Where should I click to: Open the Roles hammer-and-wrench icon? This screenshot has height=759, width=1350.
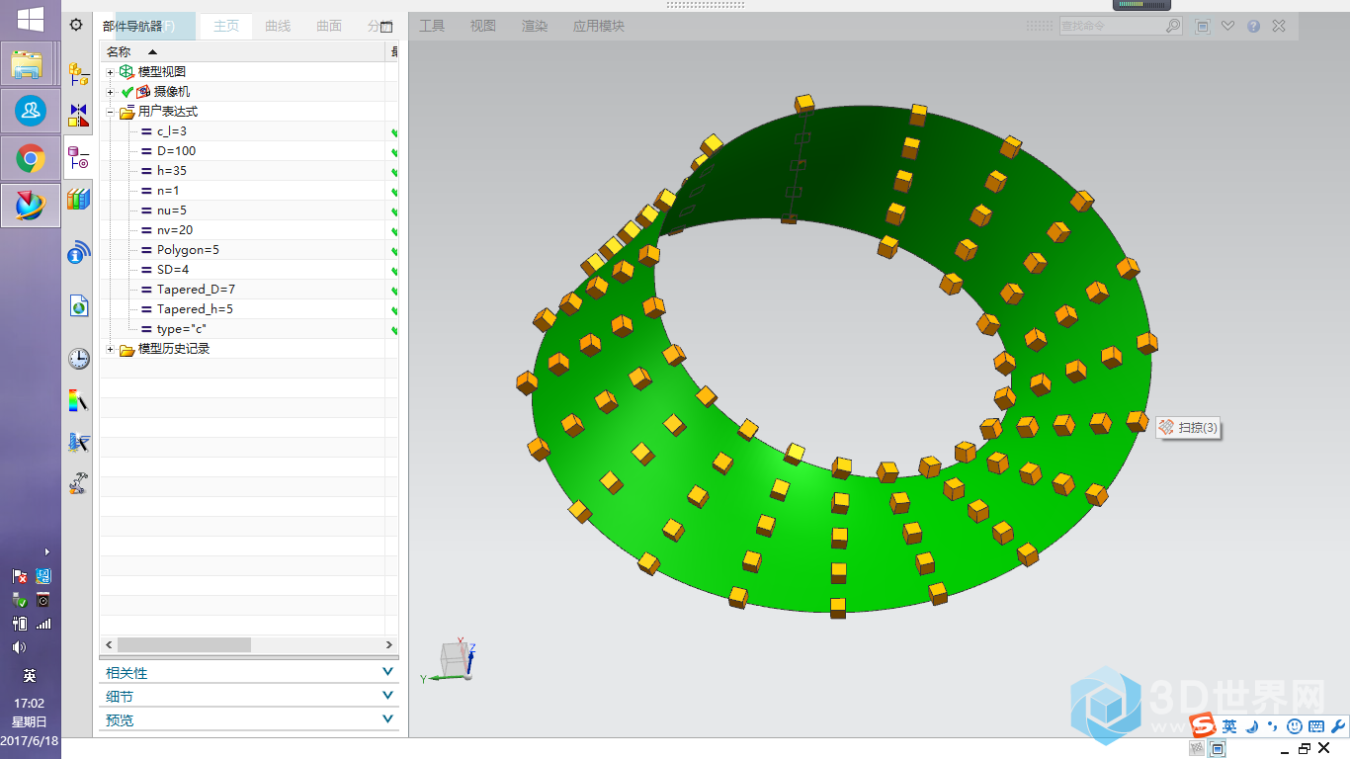pos(78,483)
